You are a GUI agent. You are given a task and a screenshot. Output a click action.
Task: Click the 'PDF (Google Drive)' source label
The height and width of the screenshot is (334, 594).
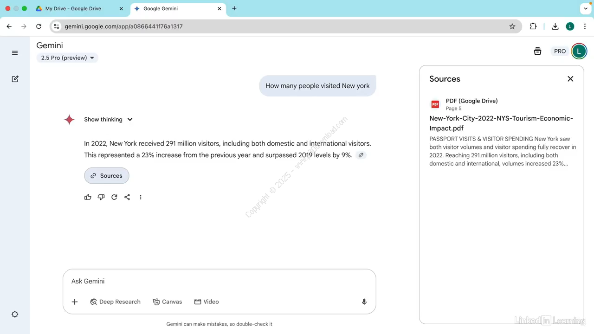(471, 101)
